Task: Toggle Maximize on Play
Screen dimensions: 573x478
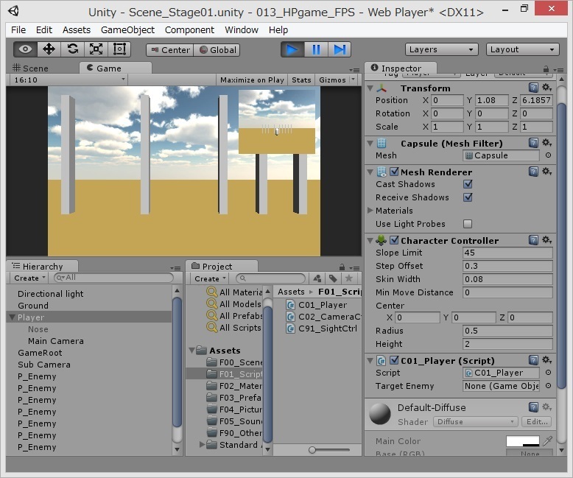Action: pos(252,80)
